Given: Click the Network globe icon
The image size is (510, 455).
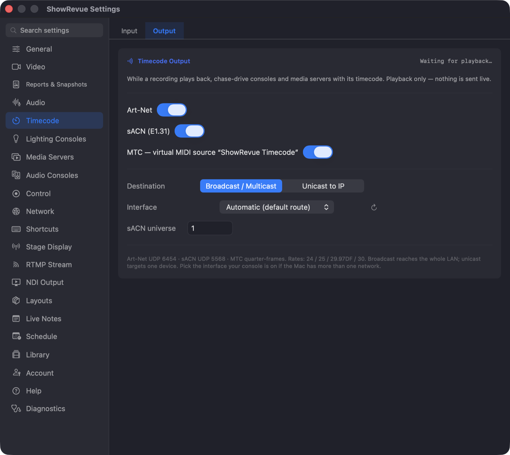Looking at the screenshot, I should pyautogui.click(x=16, y=211).
